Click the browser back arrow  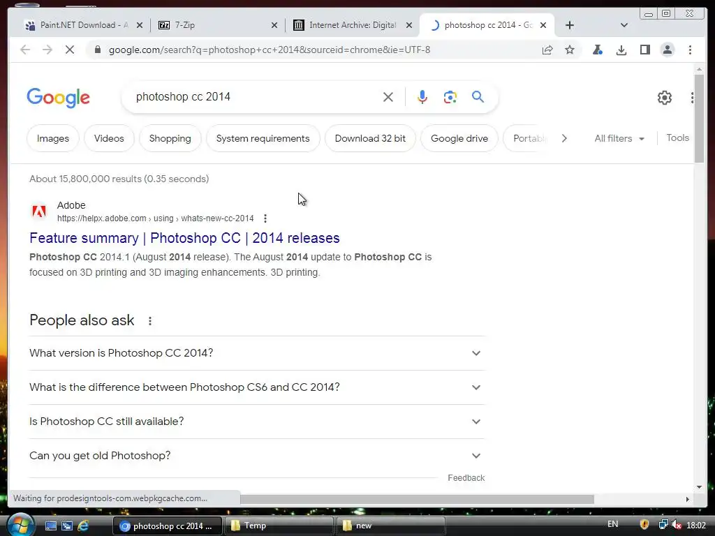pyautogui.click(x=25, y=50)
